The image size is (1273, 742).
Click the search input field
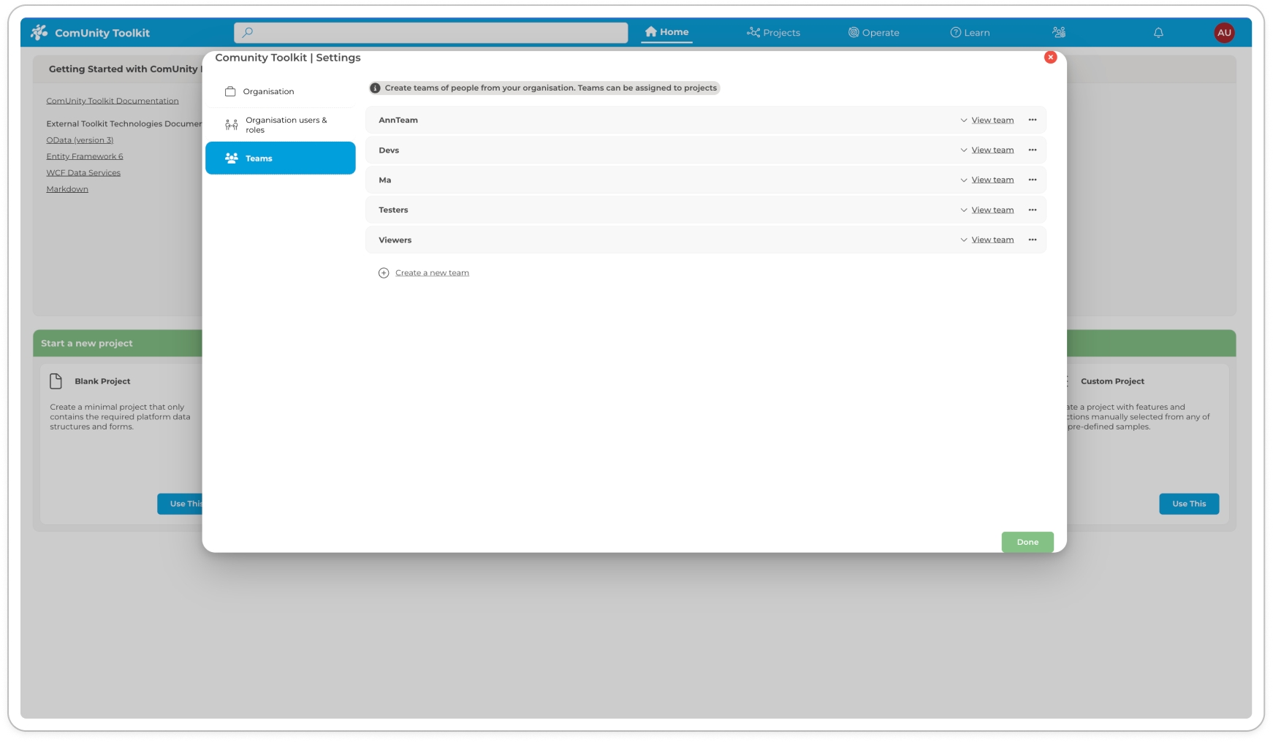coord(430,33)
